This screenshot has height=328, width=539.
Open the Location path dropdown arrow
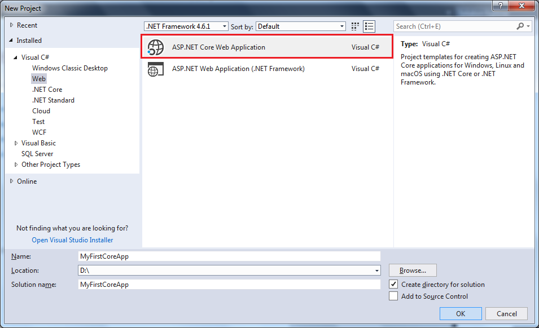tap(377, 271)
